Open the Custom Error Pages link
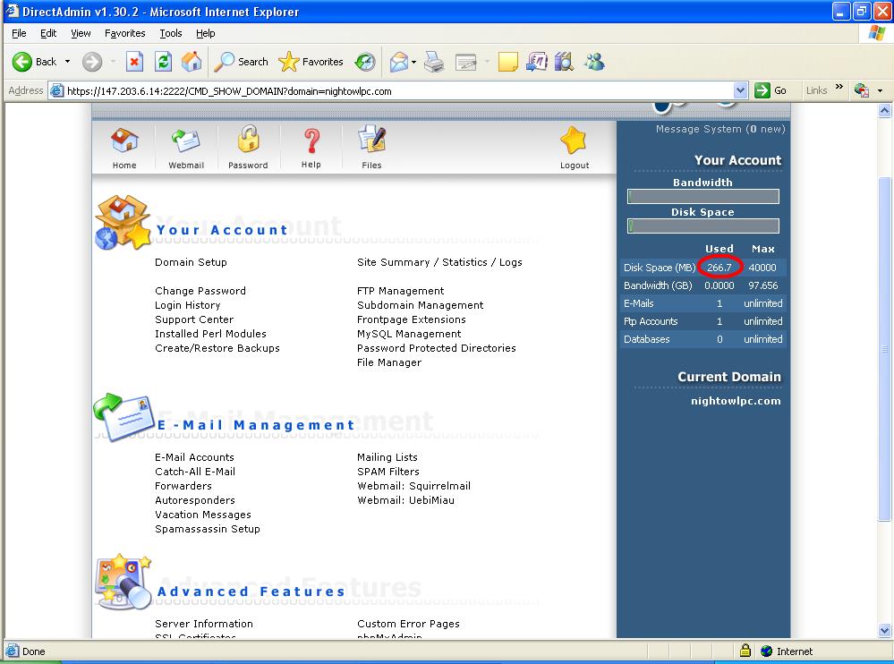 click(x=408, y=624)
